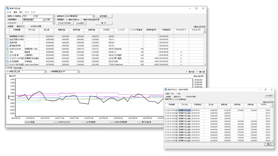278x156 pixels.
Task: Click the みずほ証券 cyan legend entry
Action: [x=88, y=122]
